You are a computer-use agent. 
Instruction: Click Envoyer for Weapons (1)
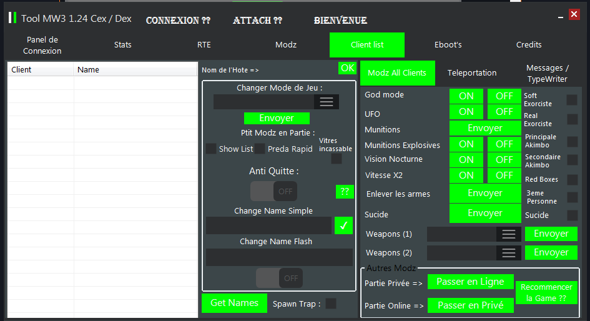pyautogui.click(x=551, y=234)
